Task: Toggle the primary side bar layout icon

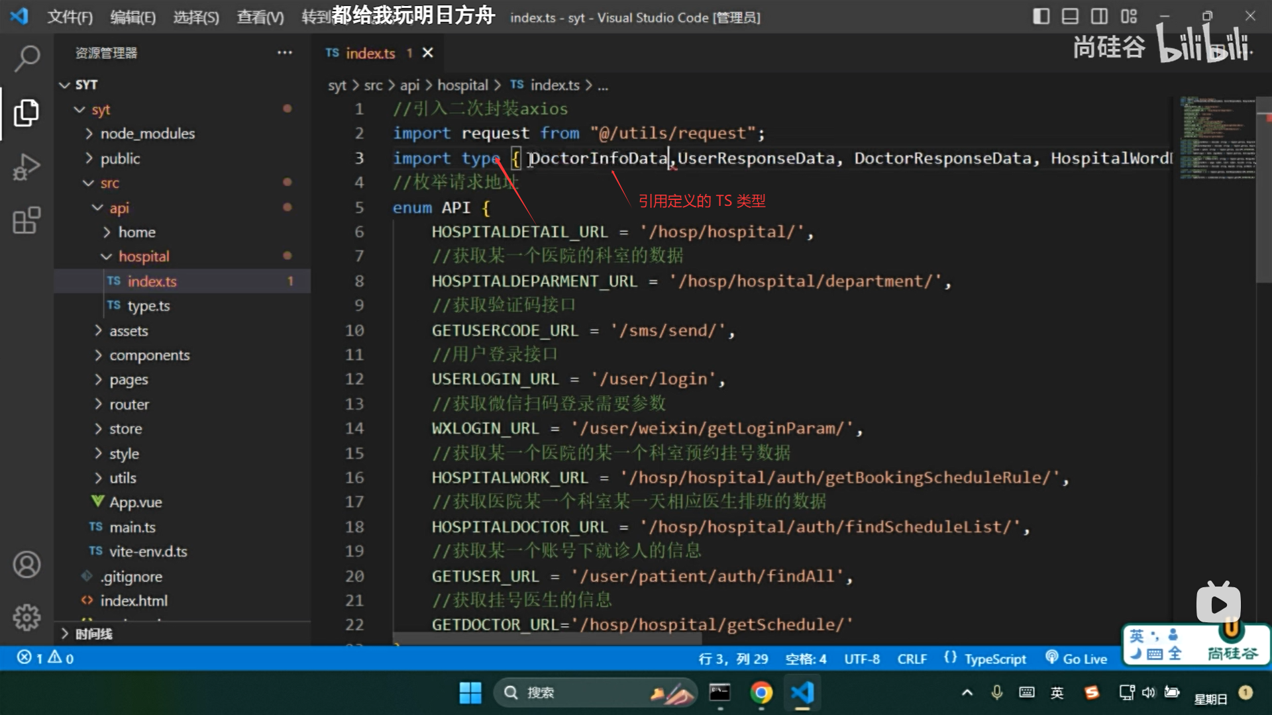Action: tap(1041, 17)
